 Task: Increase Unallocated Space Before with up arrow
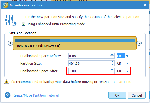pyautogui.click(x=112, y=54)
